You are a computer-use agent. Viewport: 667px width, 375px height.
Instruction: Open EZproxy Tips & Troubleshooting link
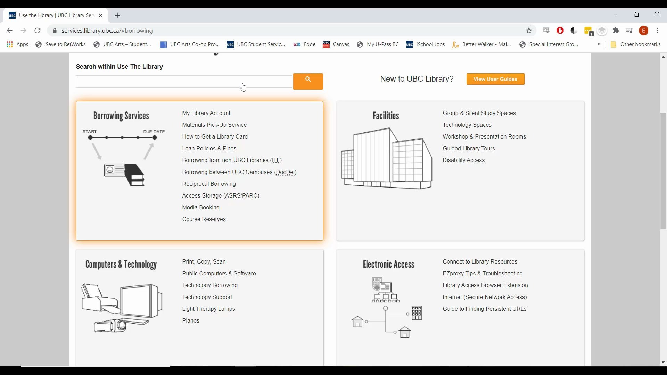[x=483, y=274]
